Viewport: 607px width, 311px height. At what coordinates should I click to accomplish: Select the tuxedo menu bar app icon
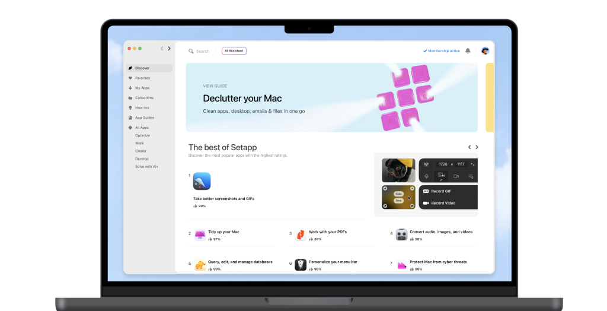coord(301,265)
